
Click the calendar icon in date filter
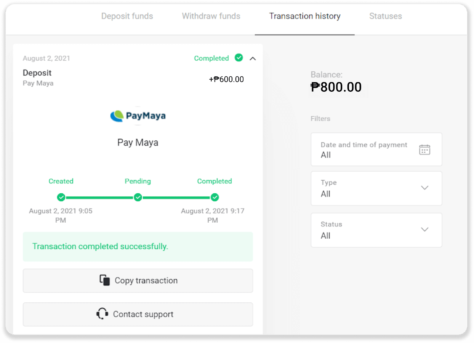pyautogui.click(x=425, y=149)
